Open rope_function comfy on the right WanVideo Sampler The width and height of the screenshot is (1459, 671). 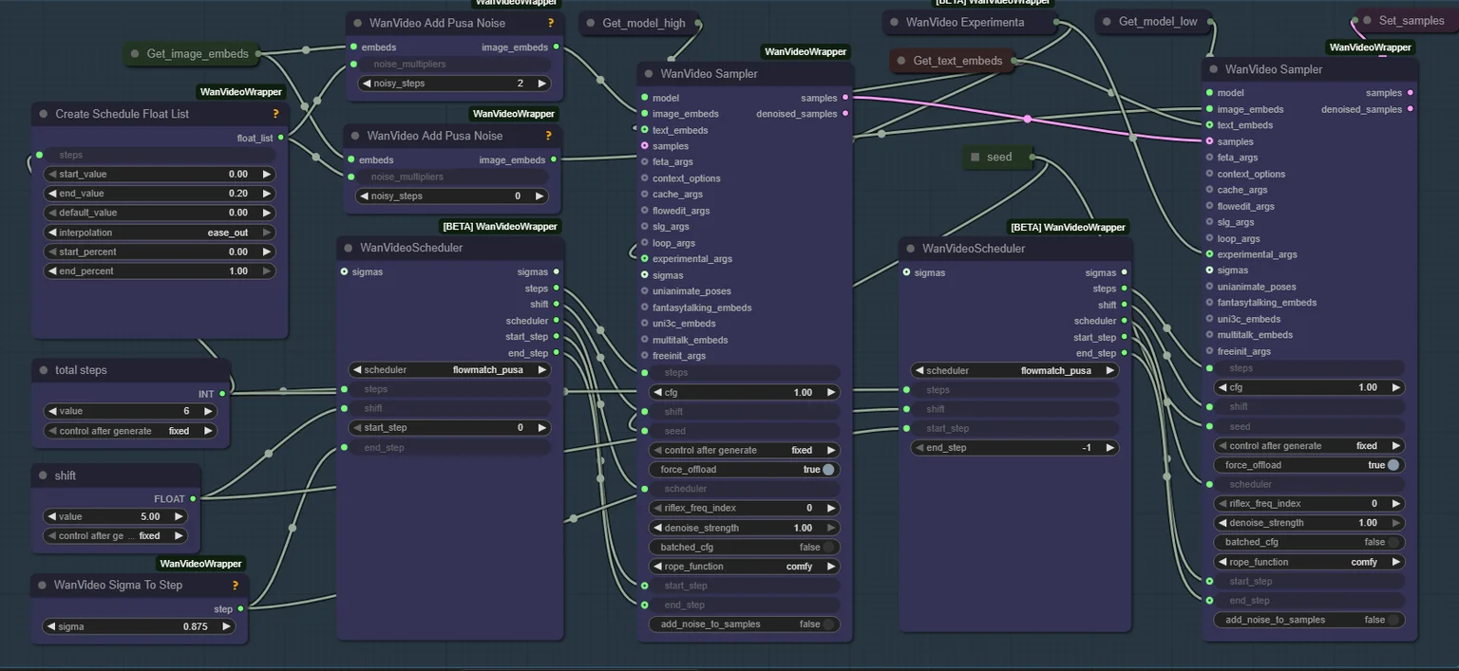tap(1309, 562)
